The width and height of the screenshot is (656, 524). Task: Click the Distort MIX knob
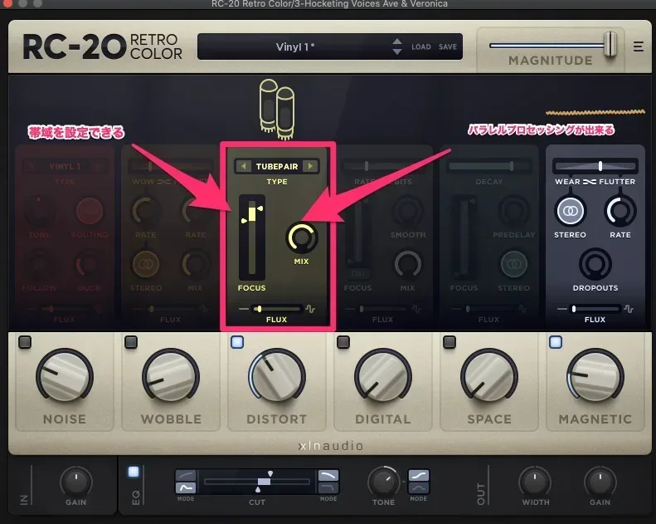pyautogui.click(x=301, y=238)
